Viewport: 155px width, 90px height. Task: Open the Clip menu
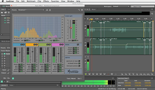[x=39, y=1]
